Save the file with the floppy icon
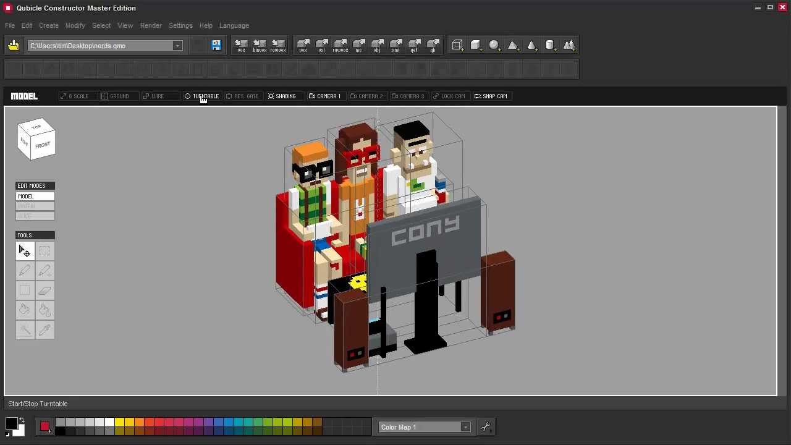The width and height of the screenshot is (791, 445). pyautogui.click(x=216, y=45)
